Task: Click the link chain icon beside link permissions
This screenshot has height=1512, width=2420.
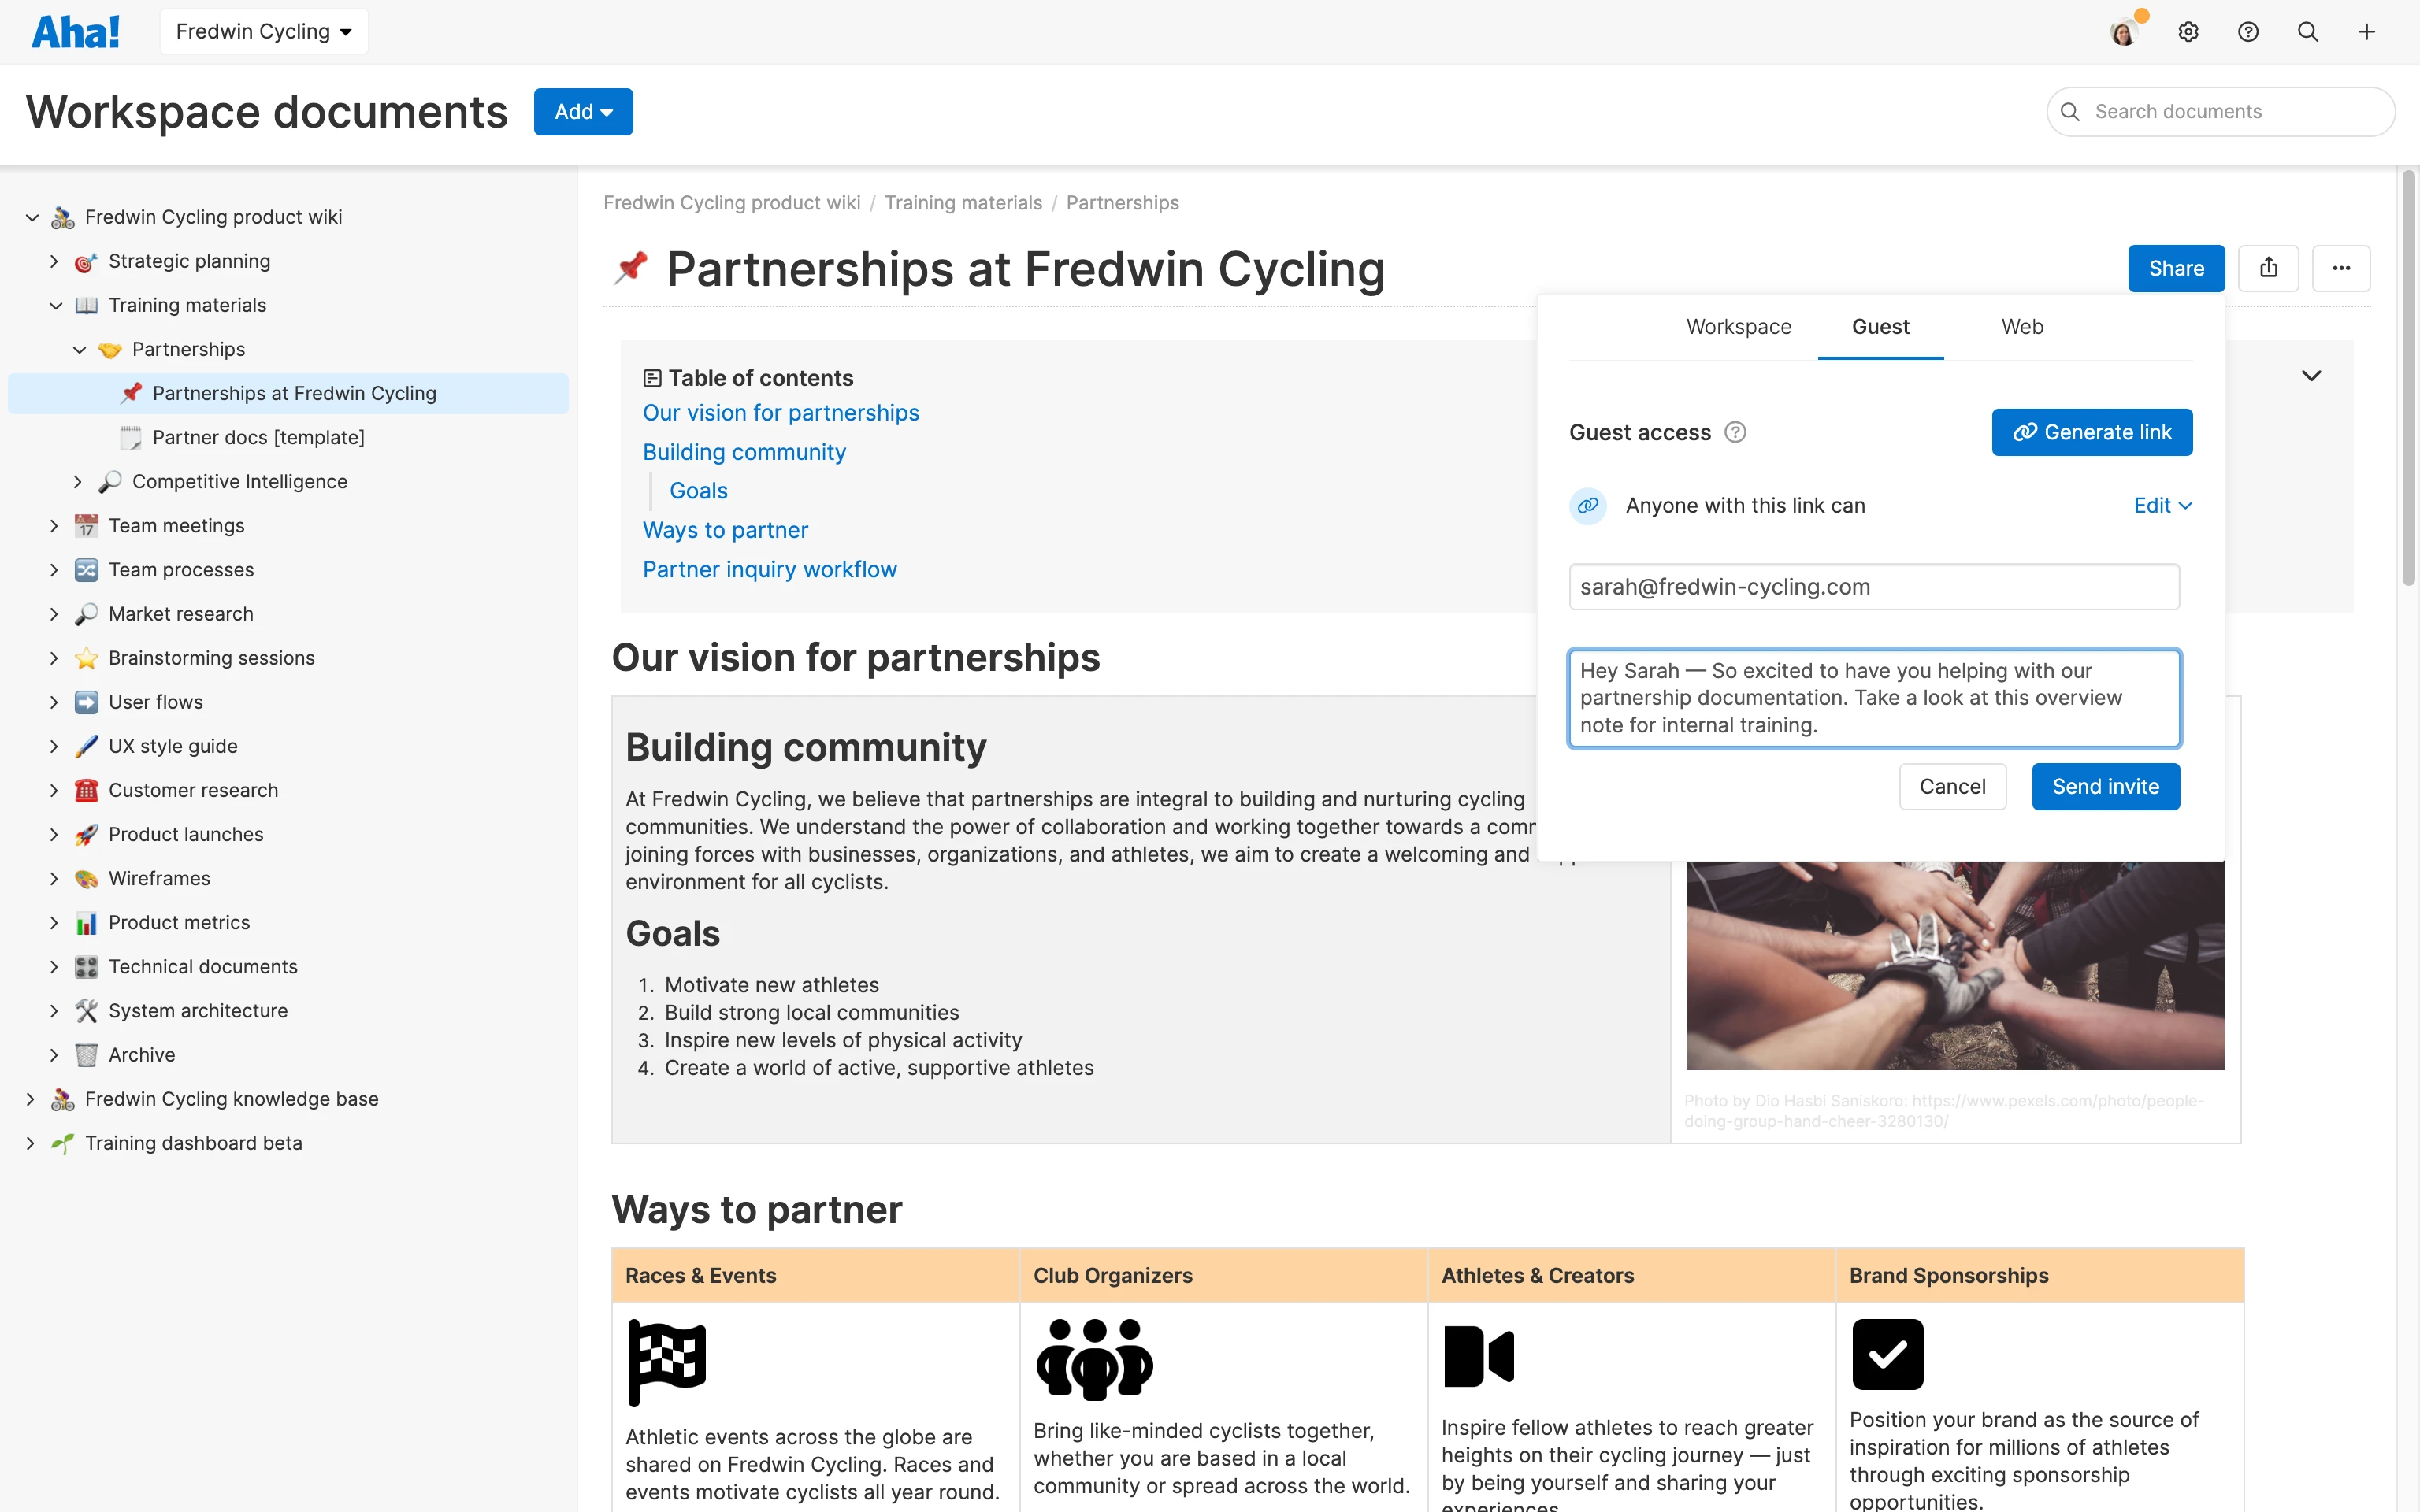Action: [1589, 506]
